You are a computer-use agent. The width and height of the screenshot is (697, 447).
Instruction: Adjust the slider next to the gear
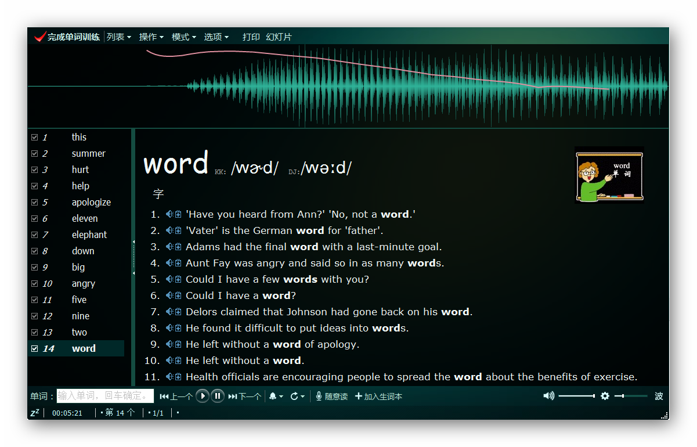point(631,396)
